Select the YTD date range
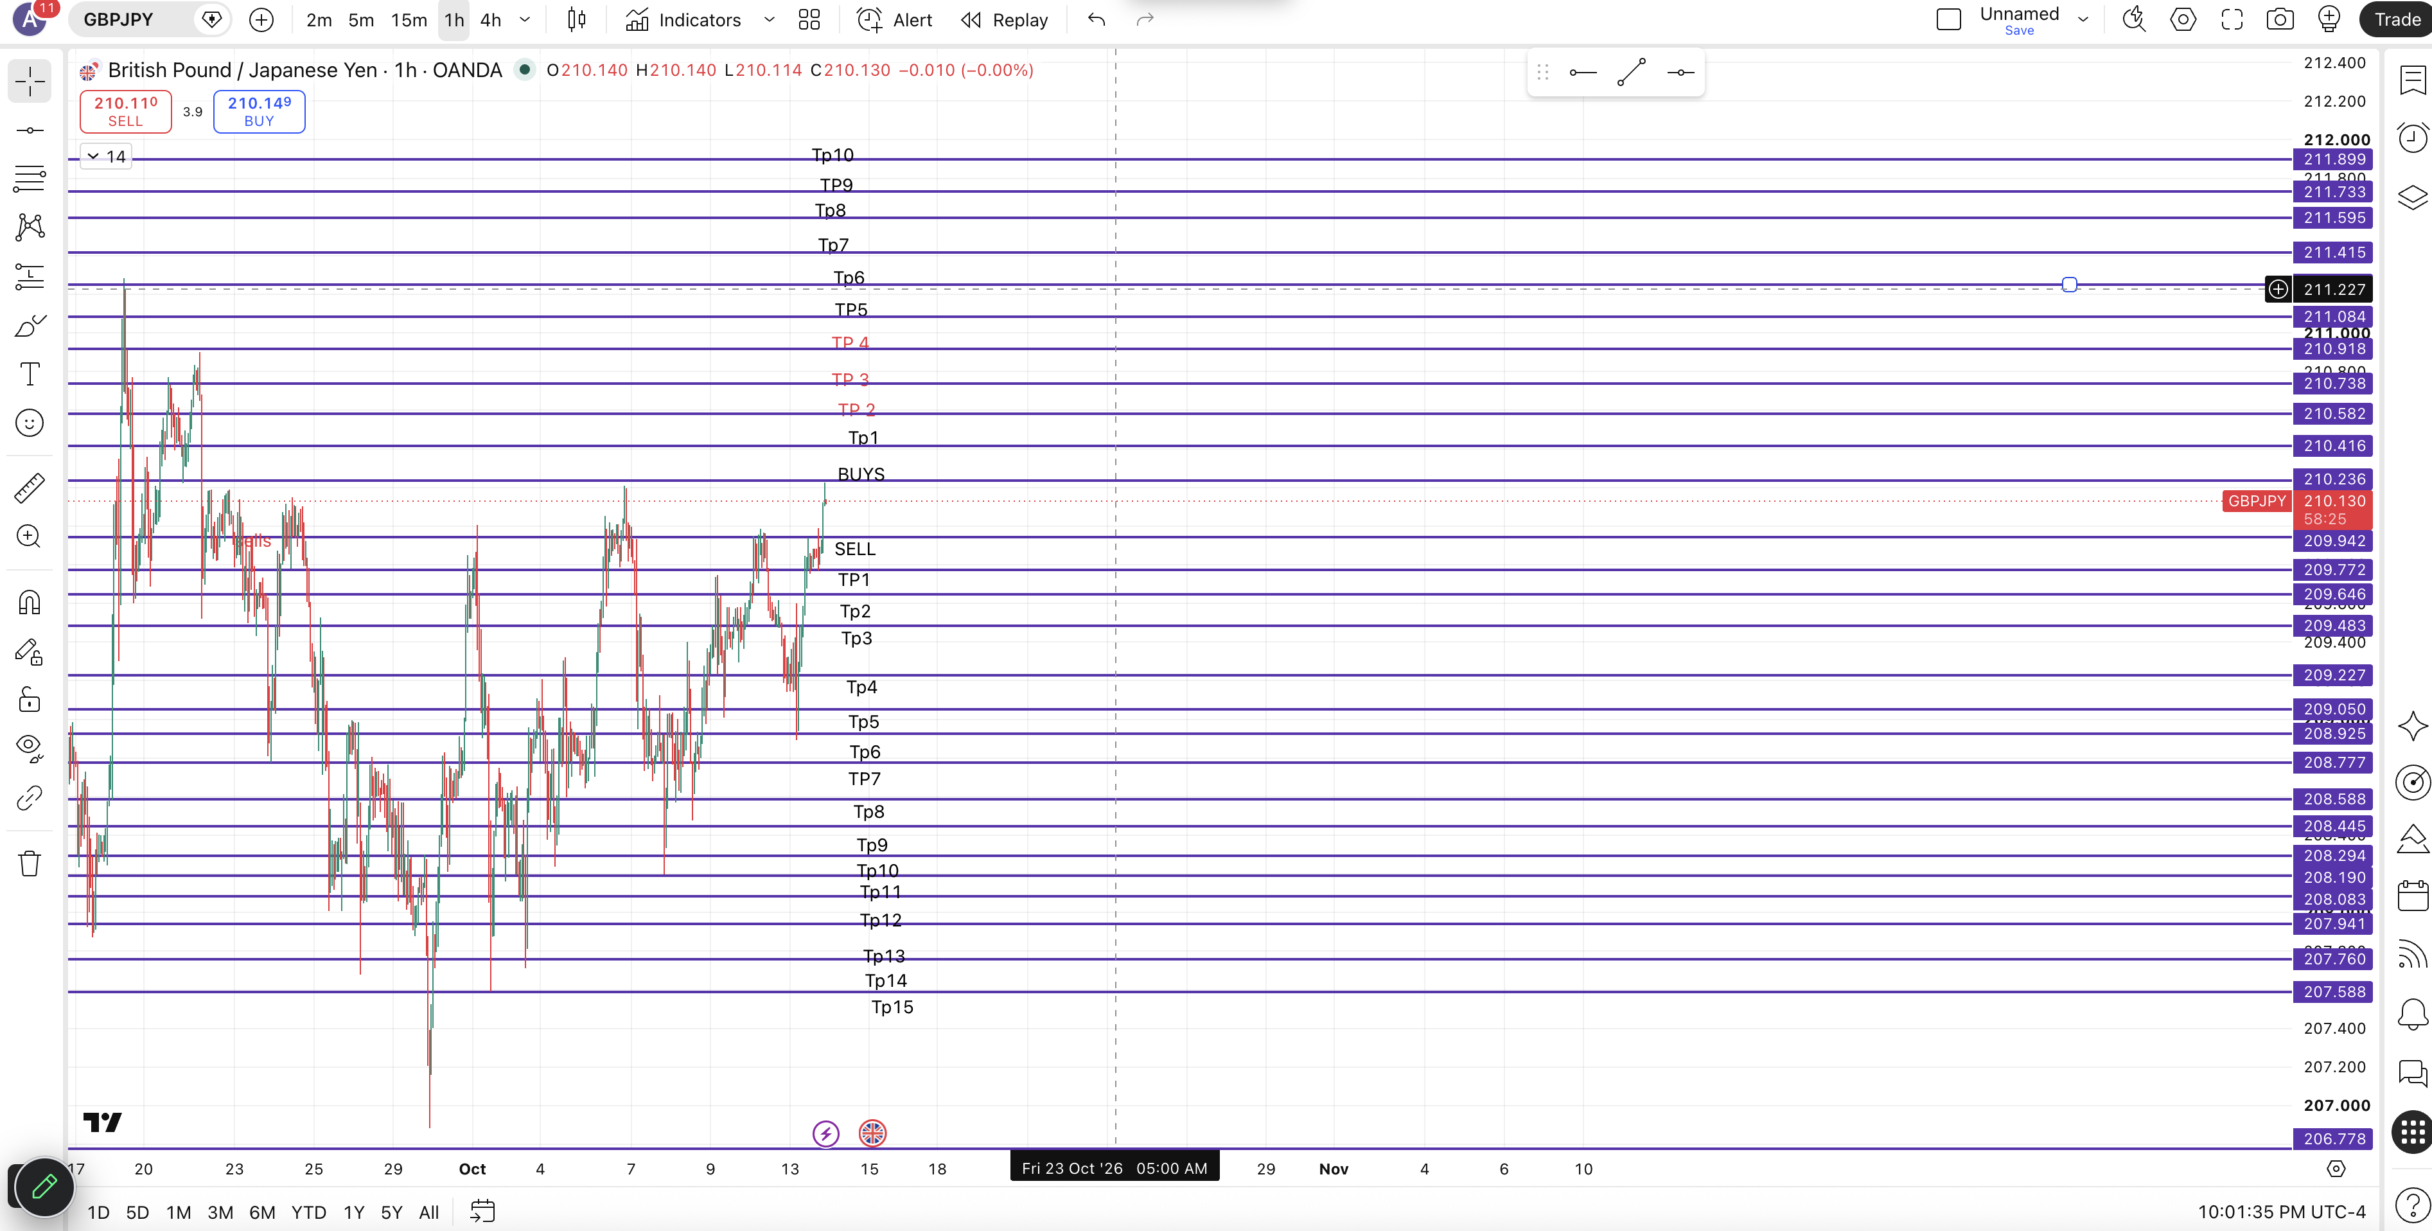 pos(308,1212)
